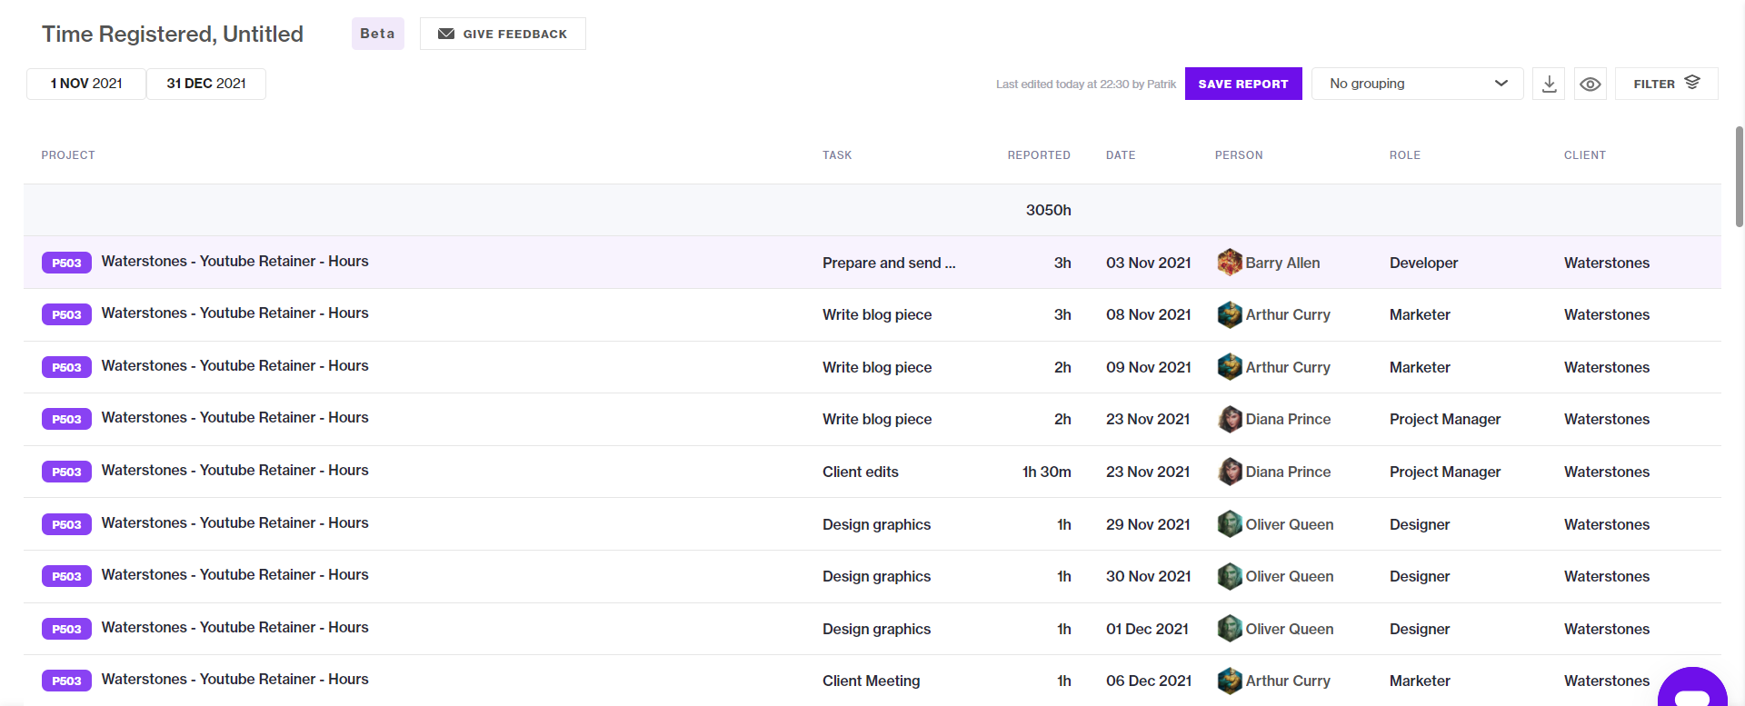Click the '1h 30m' reported value
The width and height of the screenshot is (1745, 706).
tap(1047, 472)
